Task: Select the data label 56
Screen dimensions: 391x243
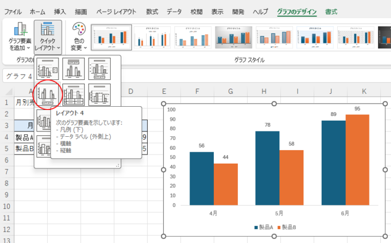Action: tap(201, 146)
